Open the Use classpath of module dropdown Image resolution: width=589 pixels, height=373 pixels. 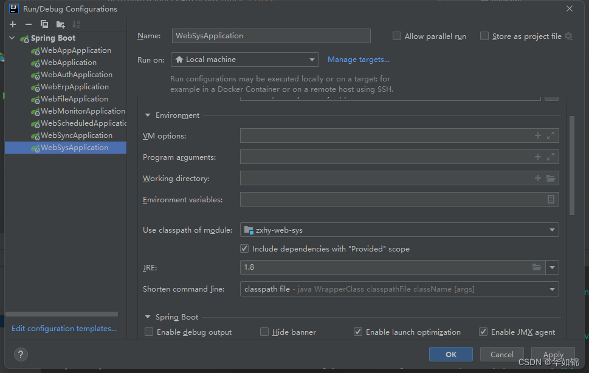tap(399, 230)
